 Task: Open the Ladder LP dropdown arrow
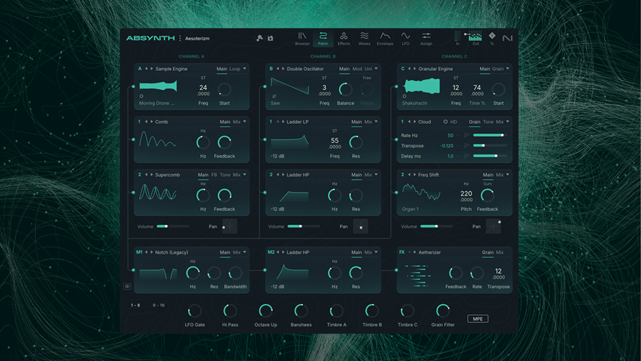click(376, 122)
